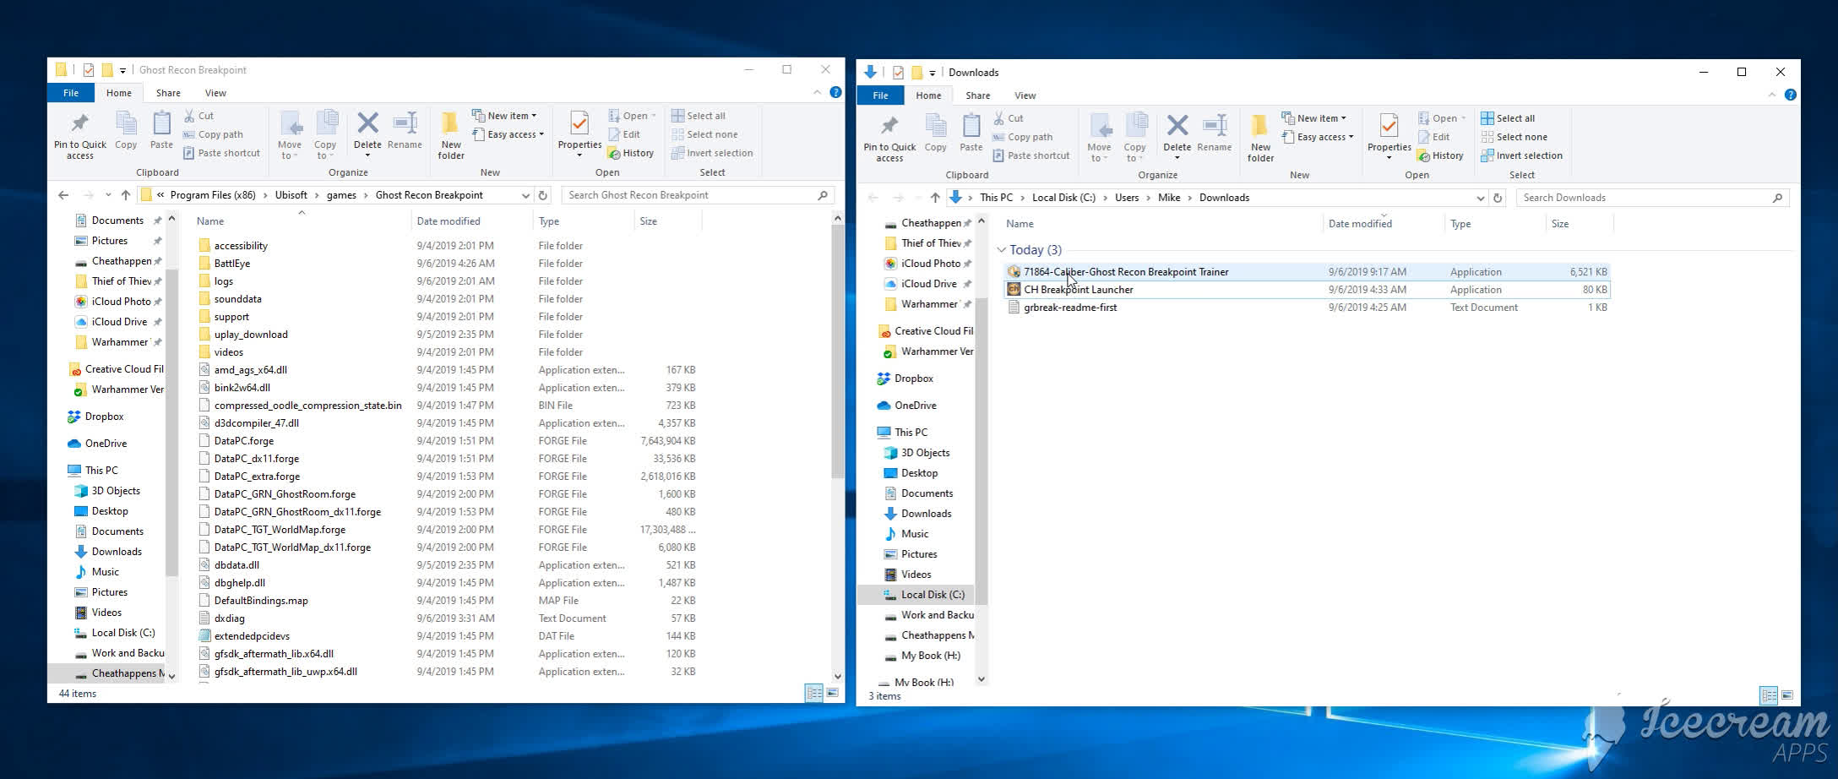Collapse the Today (3) group

click(x=1002, y=250)
